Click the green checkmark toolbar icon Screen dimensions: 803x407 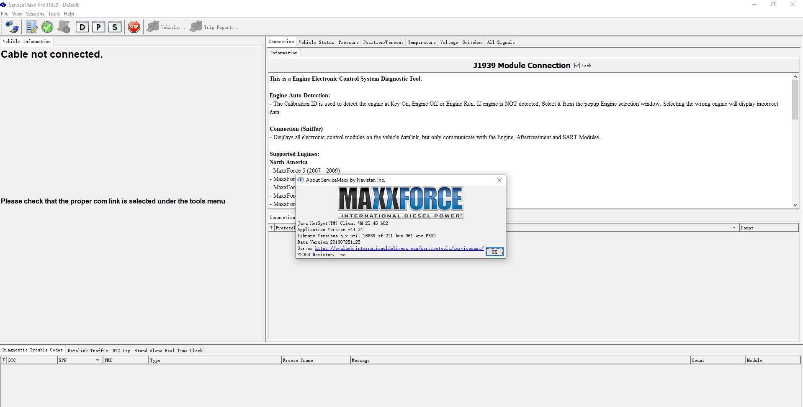(47, 27)
